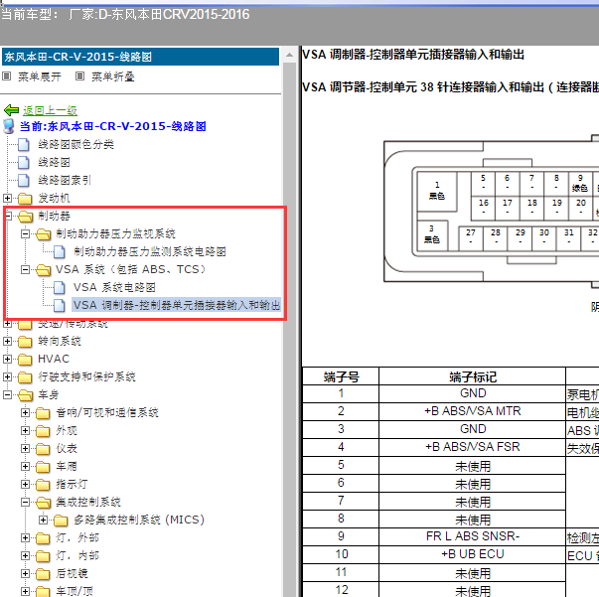Click the folder icon for HVAC
The height and width of the screenshot is (597, 599).
[25, 359]
